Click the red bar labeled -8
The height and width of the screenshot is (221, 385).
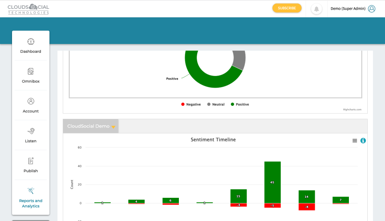307,207
